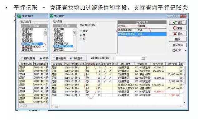This screenshot has width=198, height=120.
Task: Click the red circular 重置 icon
Action: tap(175, 28)
